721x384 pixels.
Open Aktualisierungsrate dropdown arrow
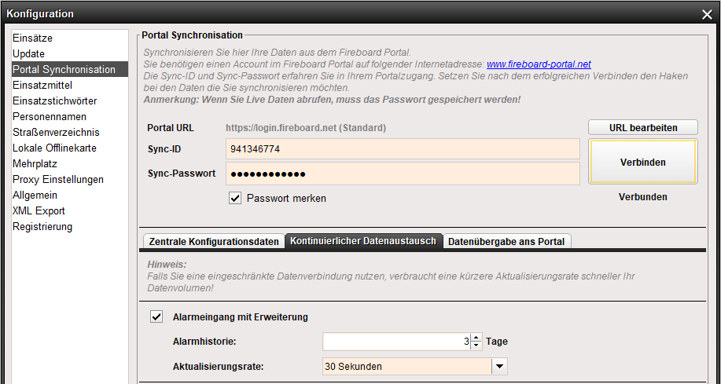[x=499, y=366]
